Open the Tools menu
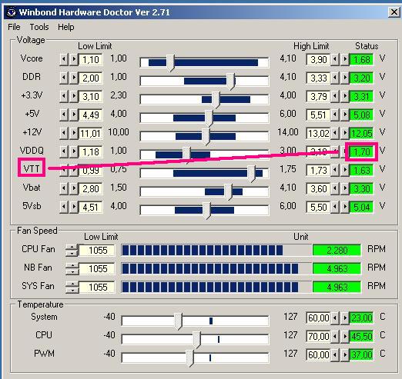Viewport: 402px width, 379px height. pos(39,27)
